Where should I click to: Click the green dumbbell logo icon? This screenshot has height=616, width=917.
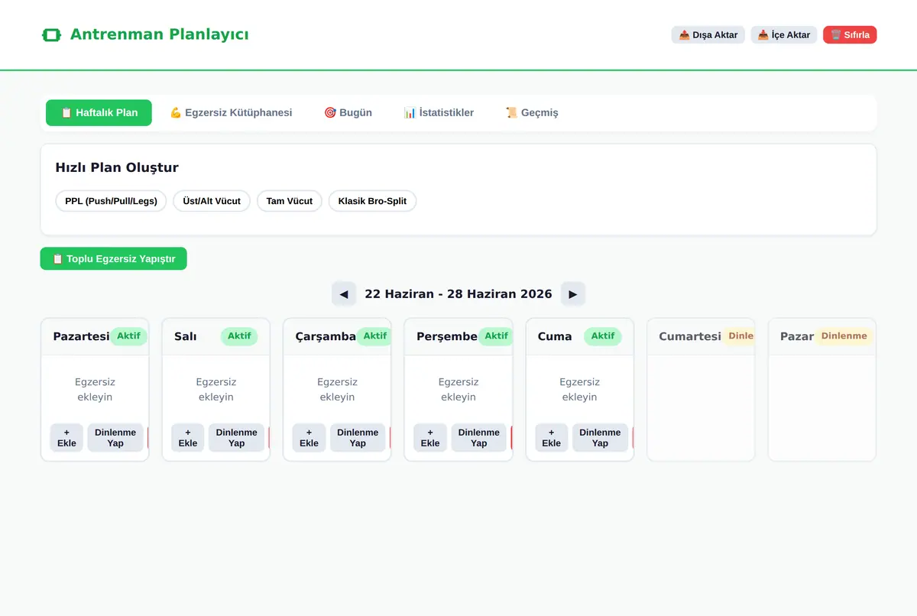tap(51, 35)
